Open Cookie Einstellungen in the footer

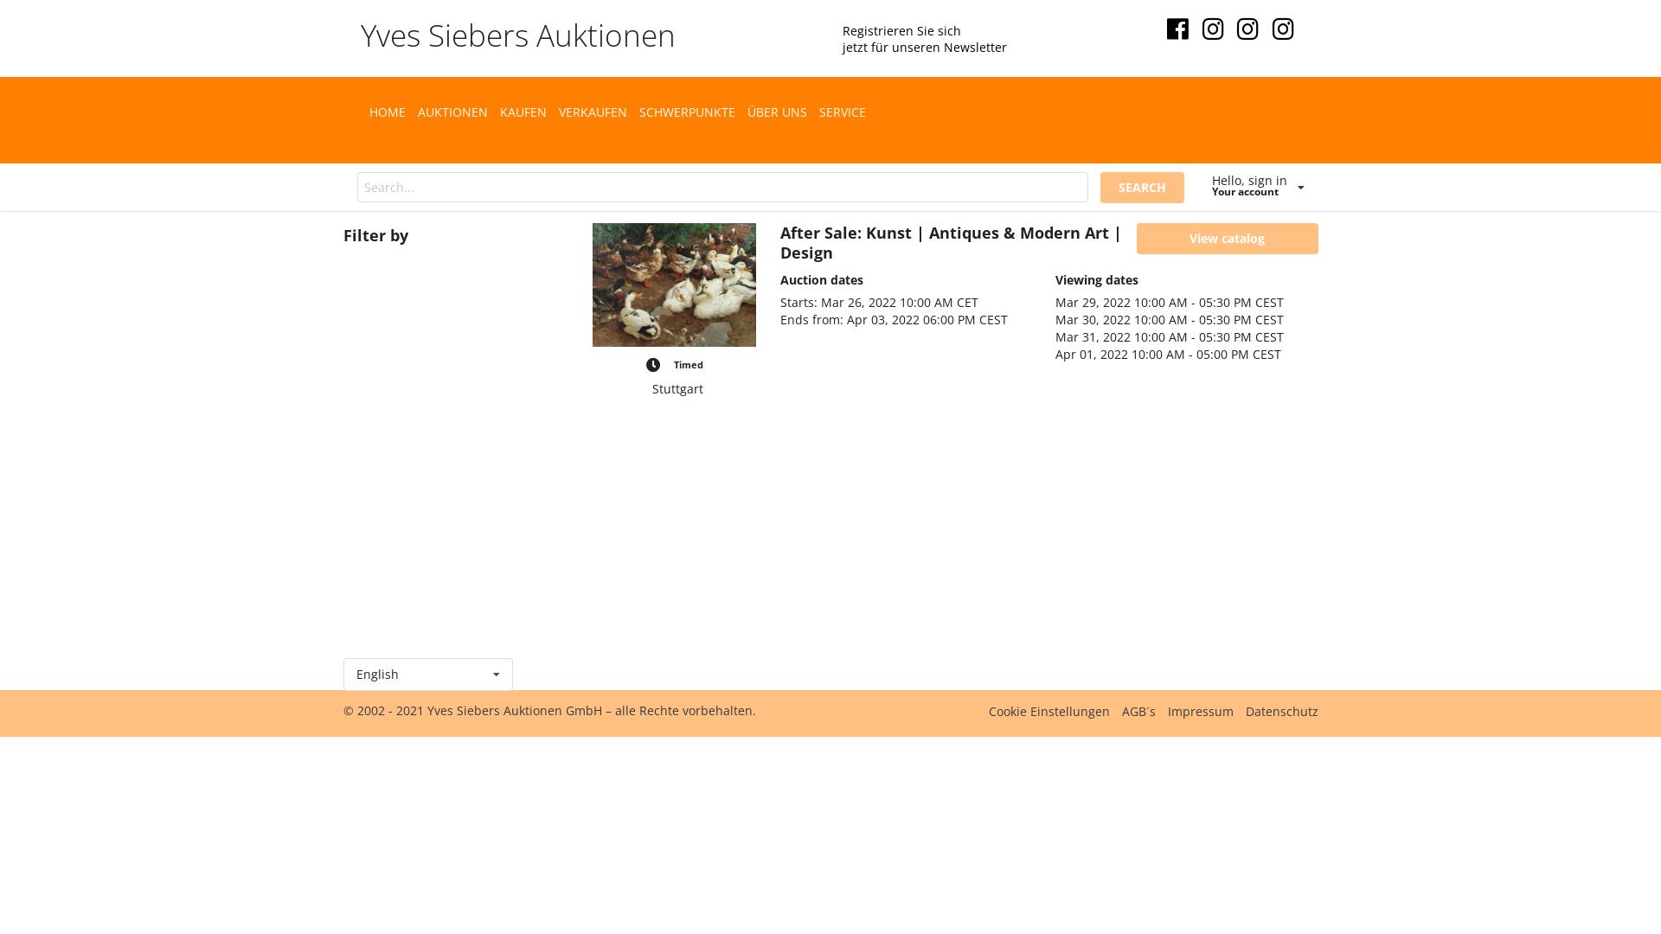point(1049,711)
